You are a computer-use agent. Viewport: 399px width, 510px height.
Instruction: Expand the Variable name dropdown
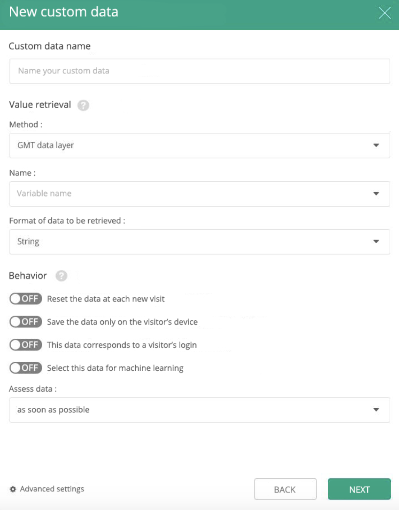199,194
